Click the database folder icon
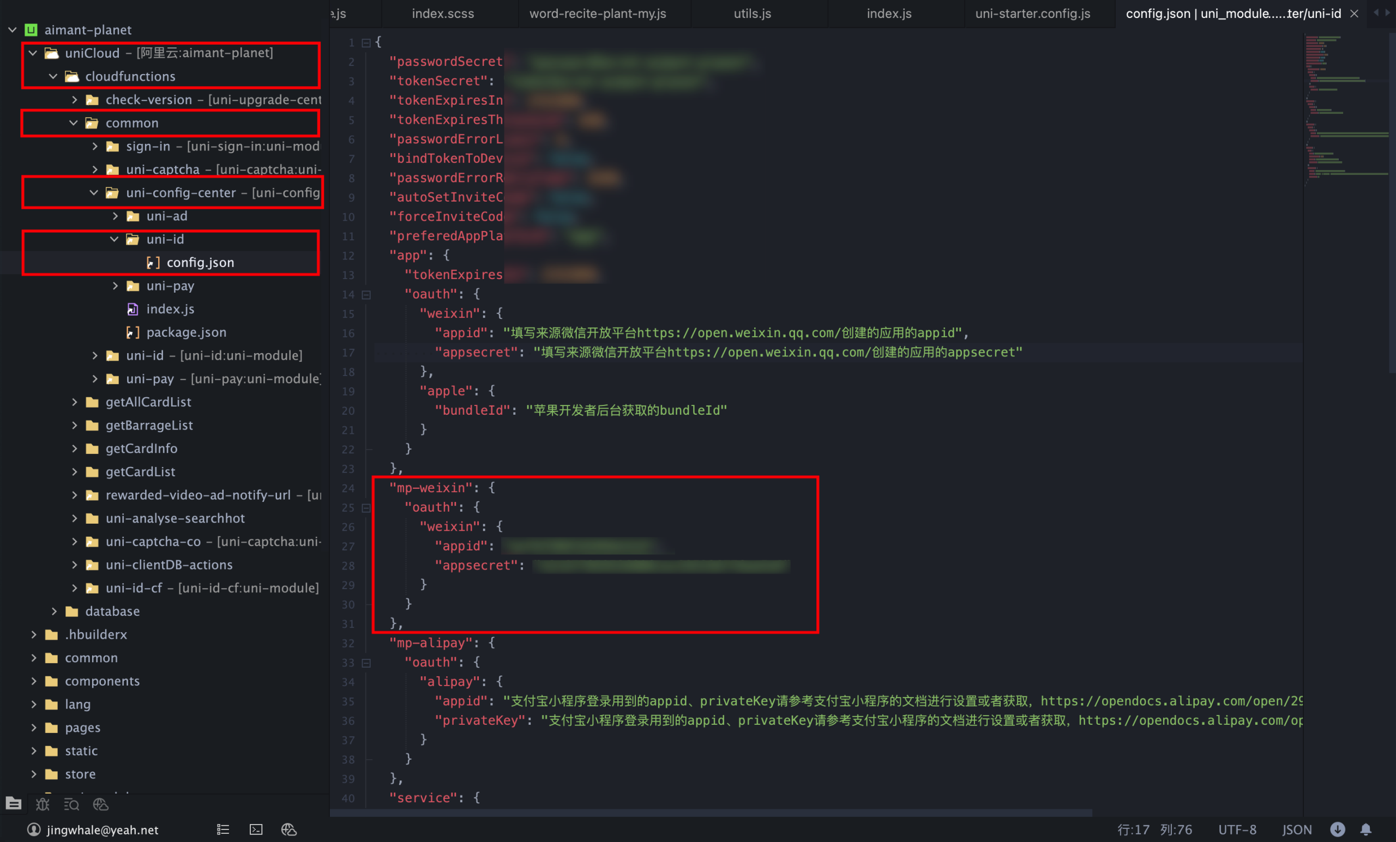 pyautogui.click(x=72, y=611)
